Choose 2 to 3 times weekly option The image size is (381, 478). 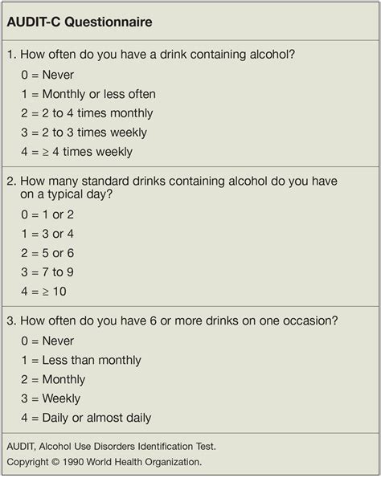click(x=84, y=133)
